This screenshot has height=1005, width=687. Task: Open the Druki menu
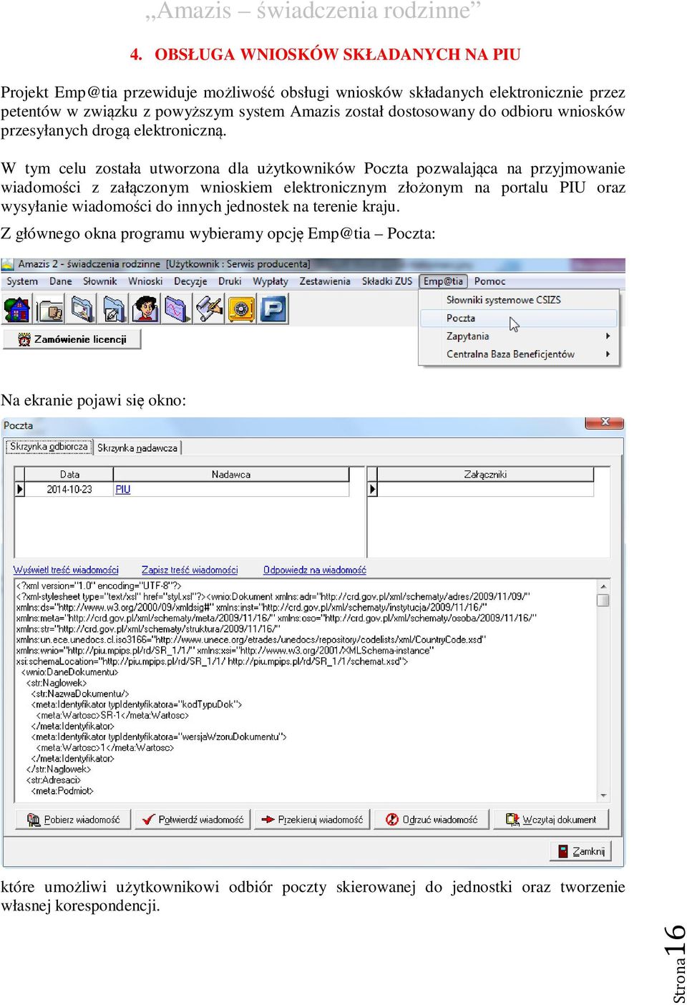[x=230, y=281]
